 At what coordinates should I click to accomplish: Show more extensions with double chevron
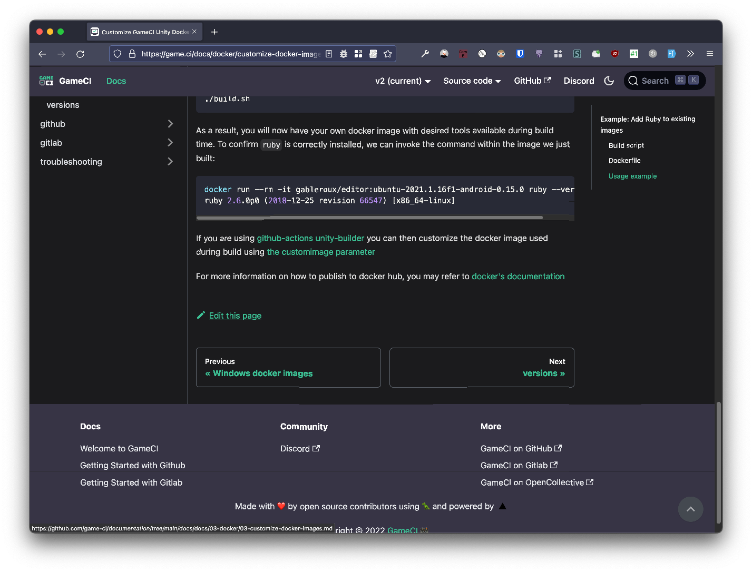point(690,54)
